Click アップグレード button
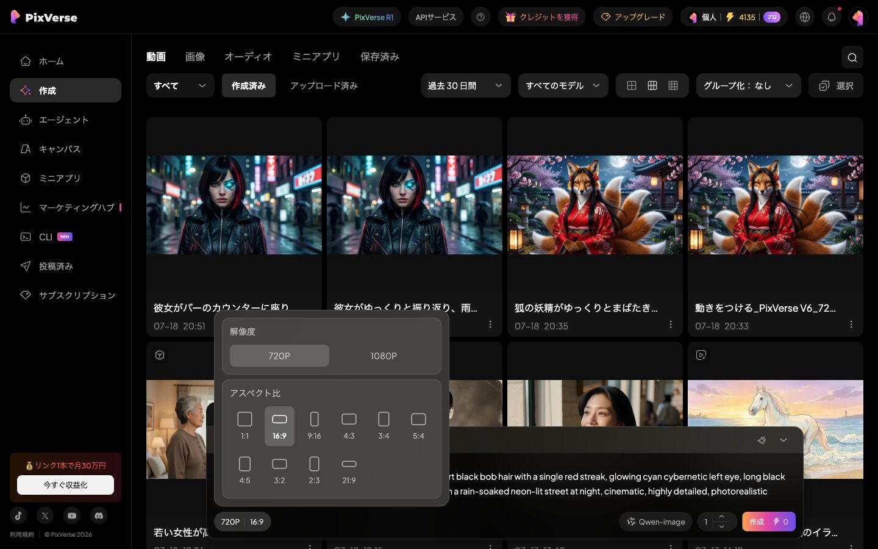The image size is (878, 549). click(x=633, y=17)
